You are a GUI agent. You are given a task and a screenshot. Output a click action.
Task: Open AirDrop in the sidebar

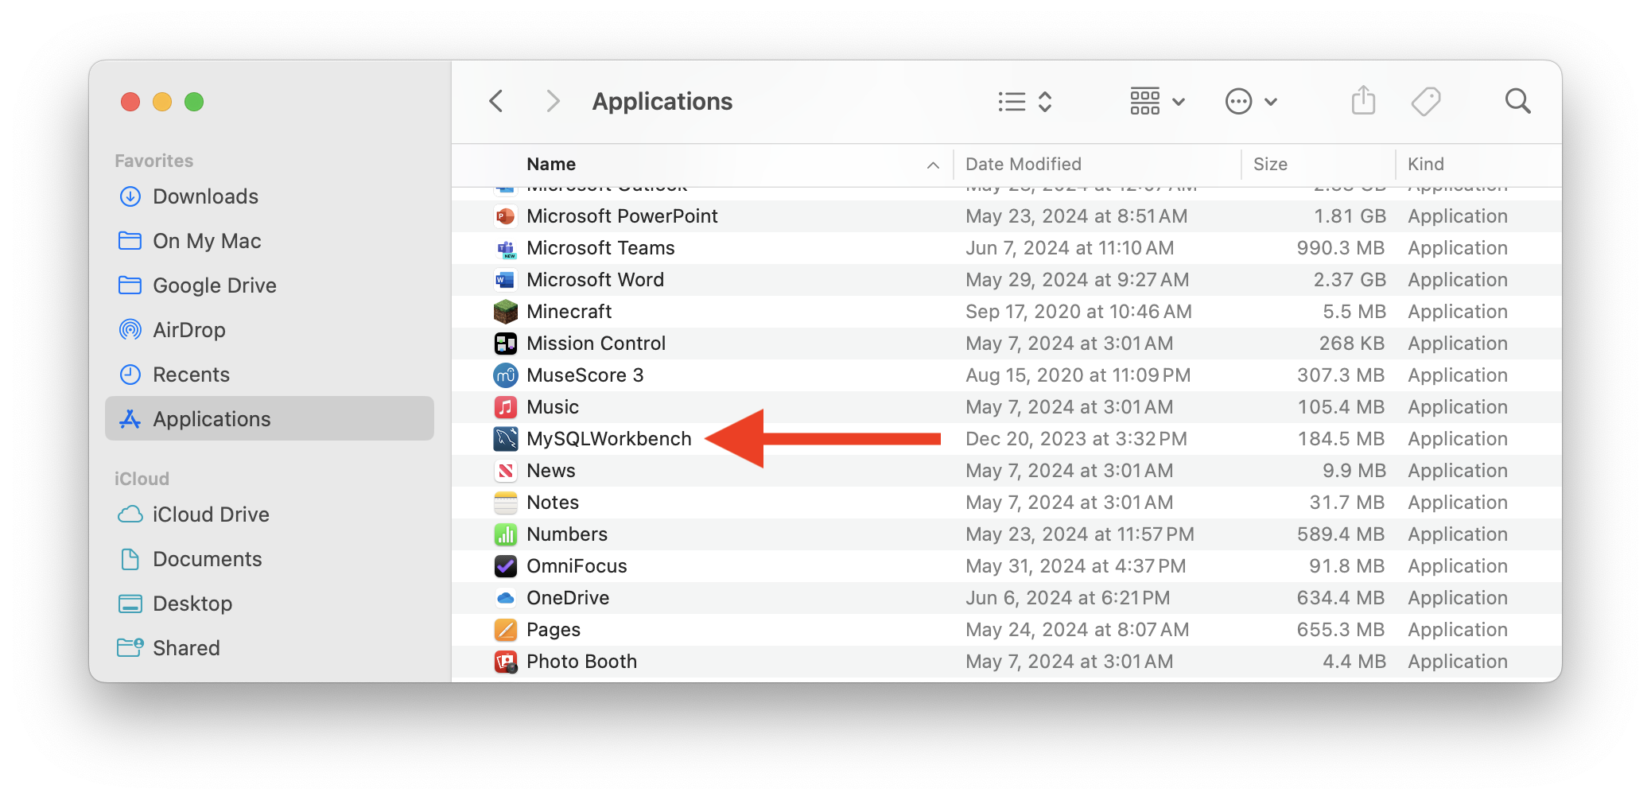click(269, 330)
